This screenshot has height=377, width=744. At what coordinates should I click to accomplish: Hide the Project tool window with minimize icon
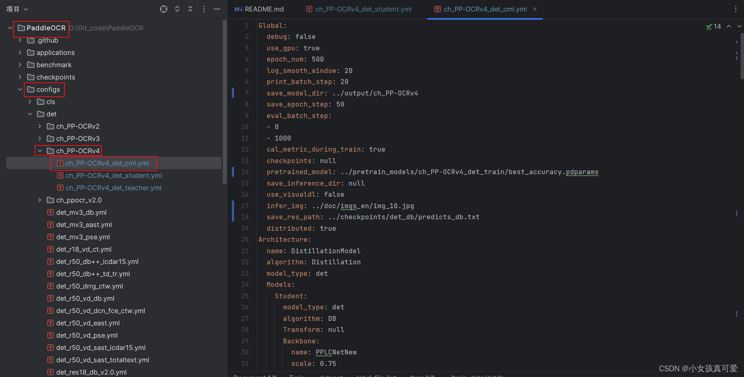(217, 9)
